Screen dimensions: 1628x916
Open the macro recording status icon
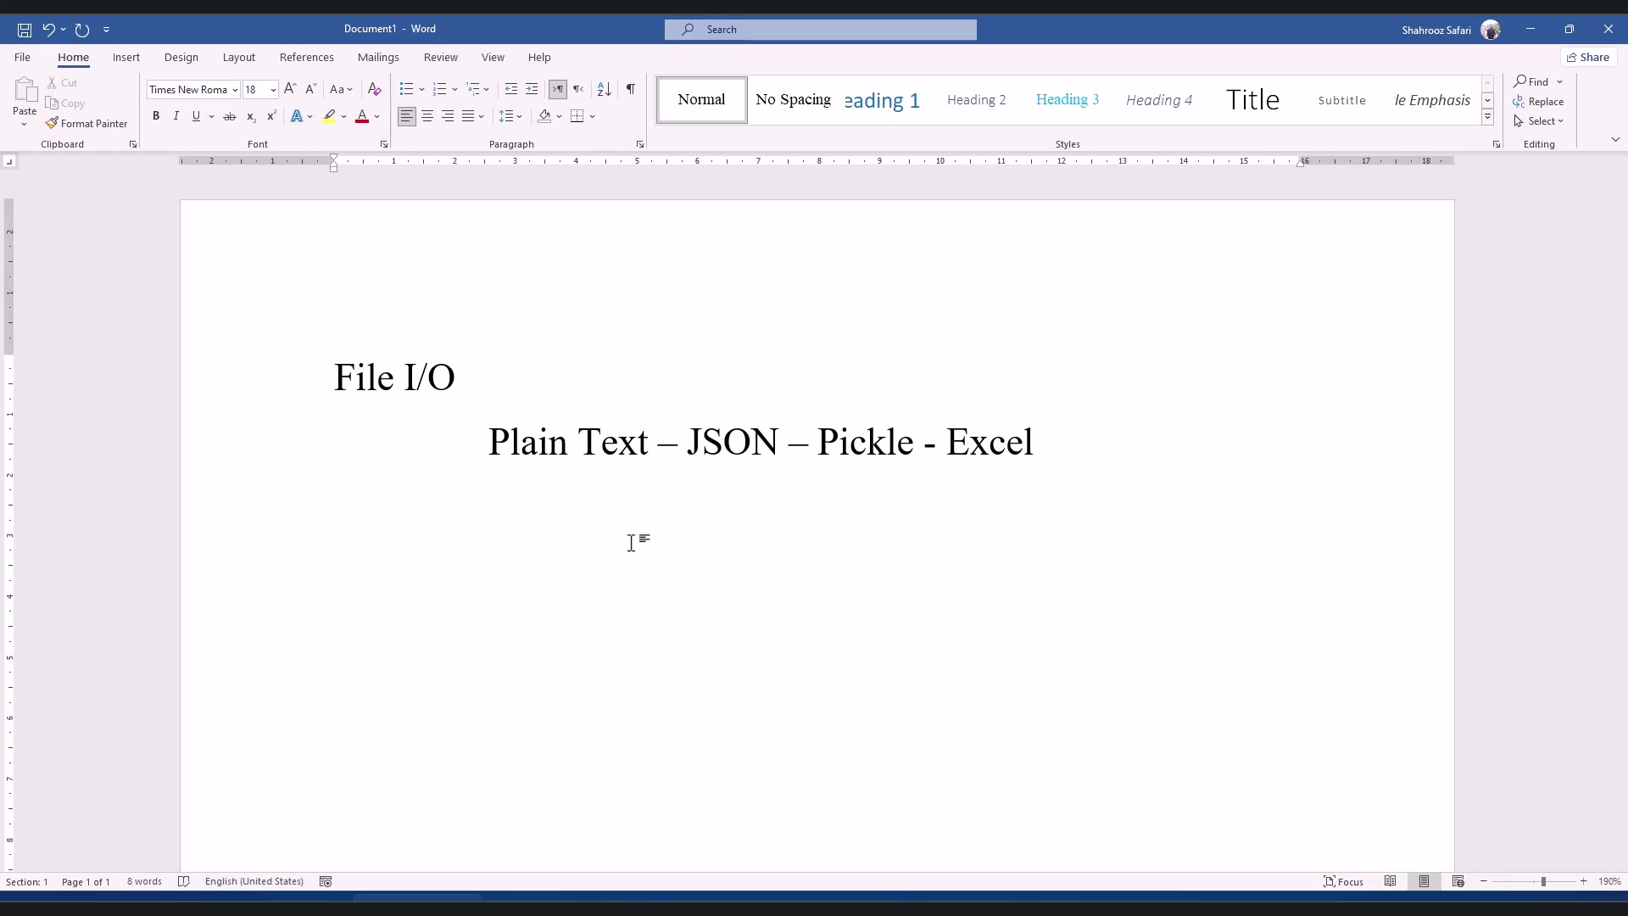coord(326,882)
